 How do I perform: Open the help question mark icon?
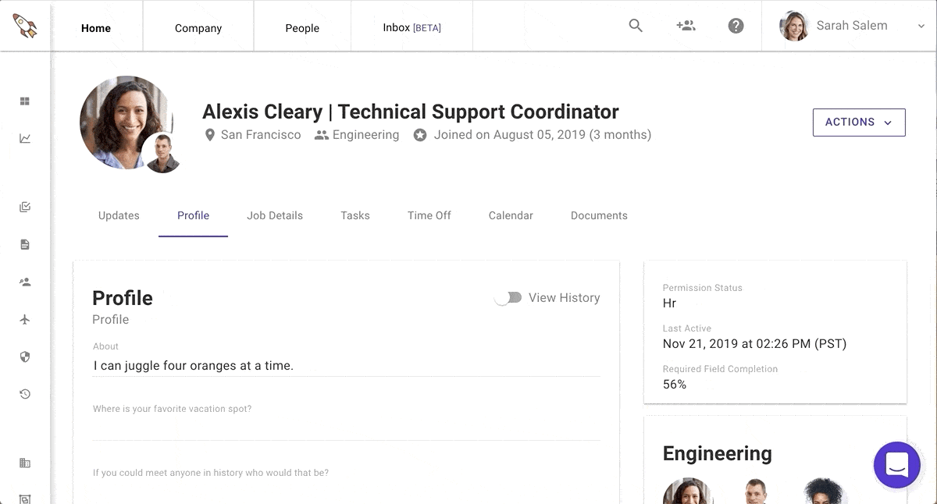[736, 26]
